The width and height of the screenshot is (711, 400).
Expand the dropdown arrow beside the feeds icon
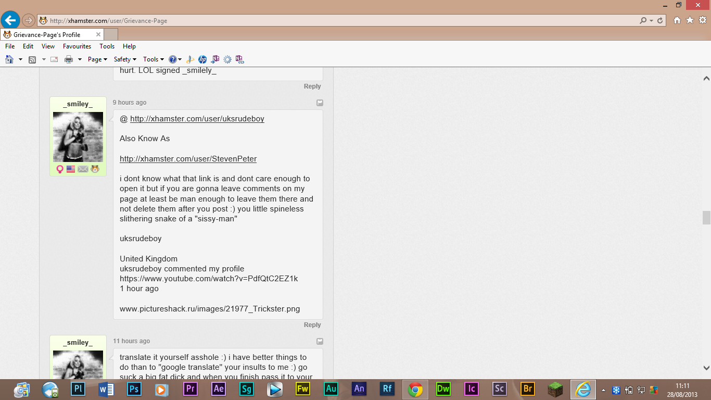[x=44, y=59]
